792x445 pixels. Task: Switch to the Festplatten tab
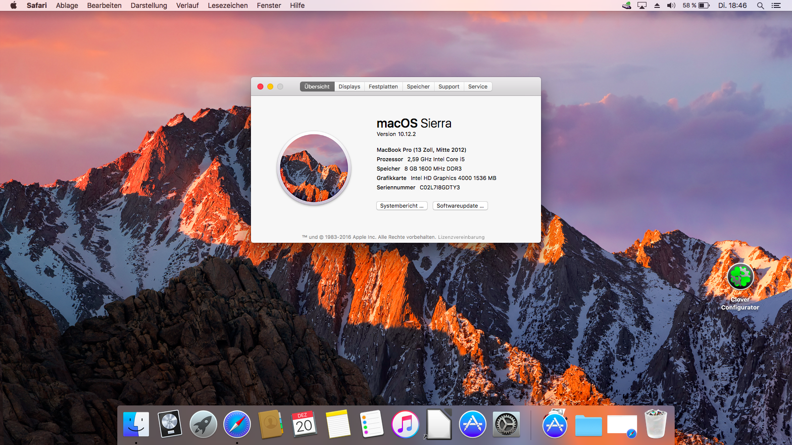point(383,87)
